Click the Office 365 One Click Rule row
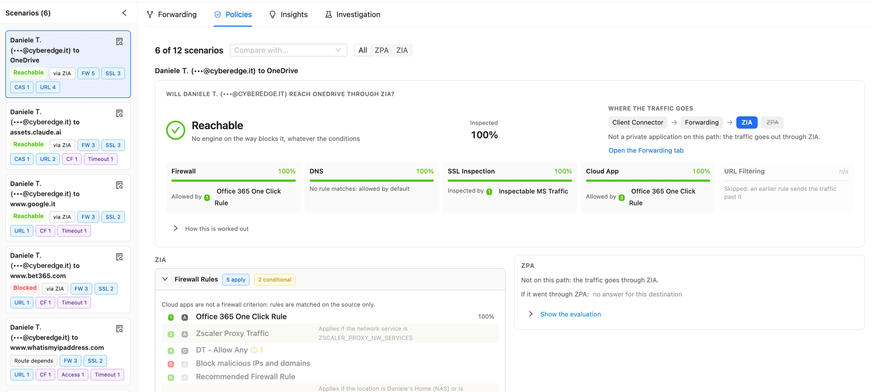873x392 pixels. tap(330, 317)
